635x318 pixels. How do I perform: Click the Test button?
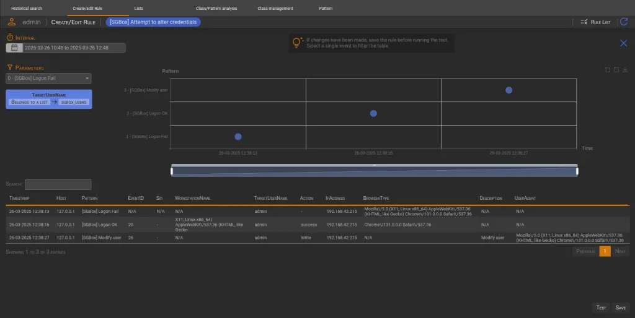tap(601, 307)
